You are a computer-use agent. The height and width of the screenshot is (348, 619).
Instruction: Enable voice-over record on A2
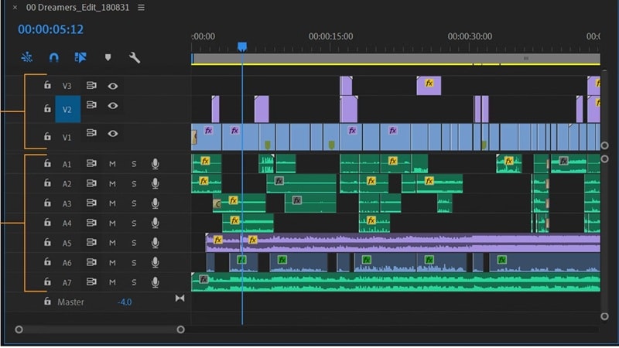(156, 183)
